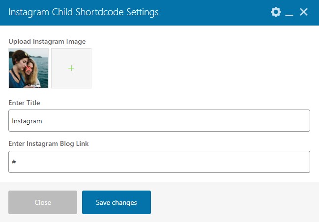
Task: Click the sea background of uploaded thumbnail
Action: click(x=43, y=67)
